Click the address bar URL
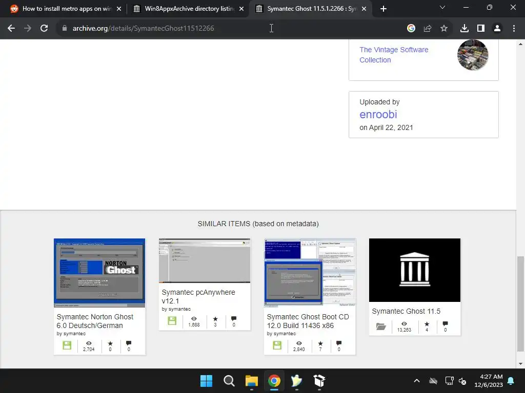 pyautogui.click(x=144, y=29)
